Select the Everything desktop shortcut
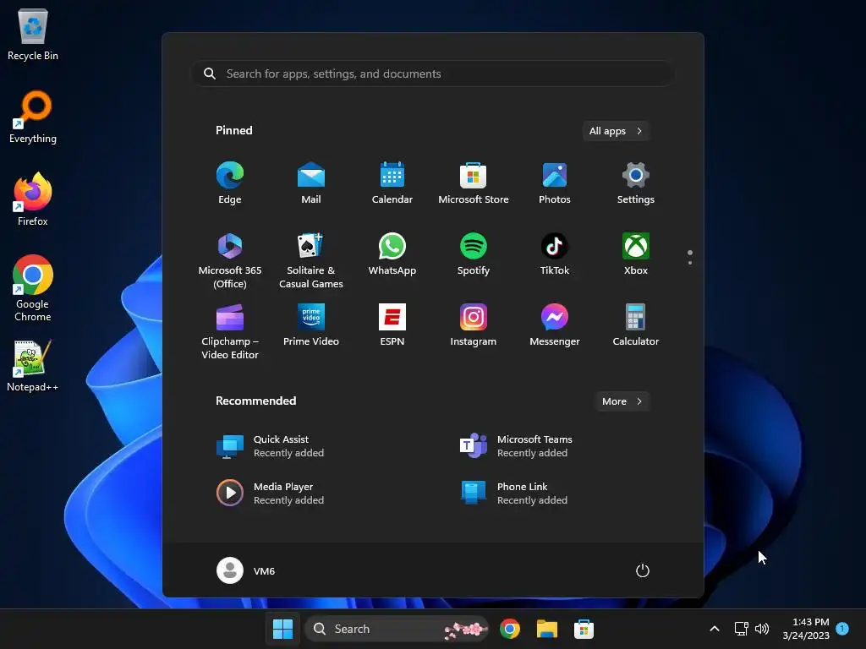The width and height of the screenshot is (866, 649). pyautogui.click(x=33, y=117)
